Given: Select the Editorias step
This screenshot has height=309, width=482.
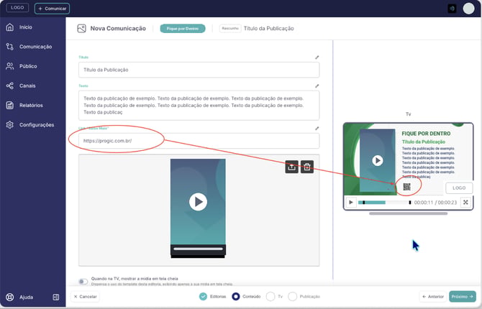Looking at the screenshot, I should tap(212, 296).
